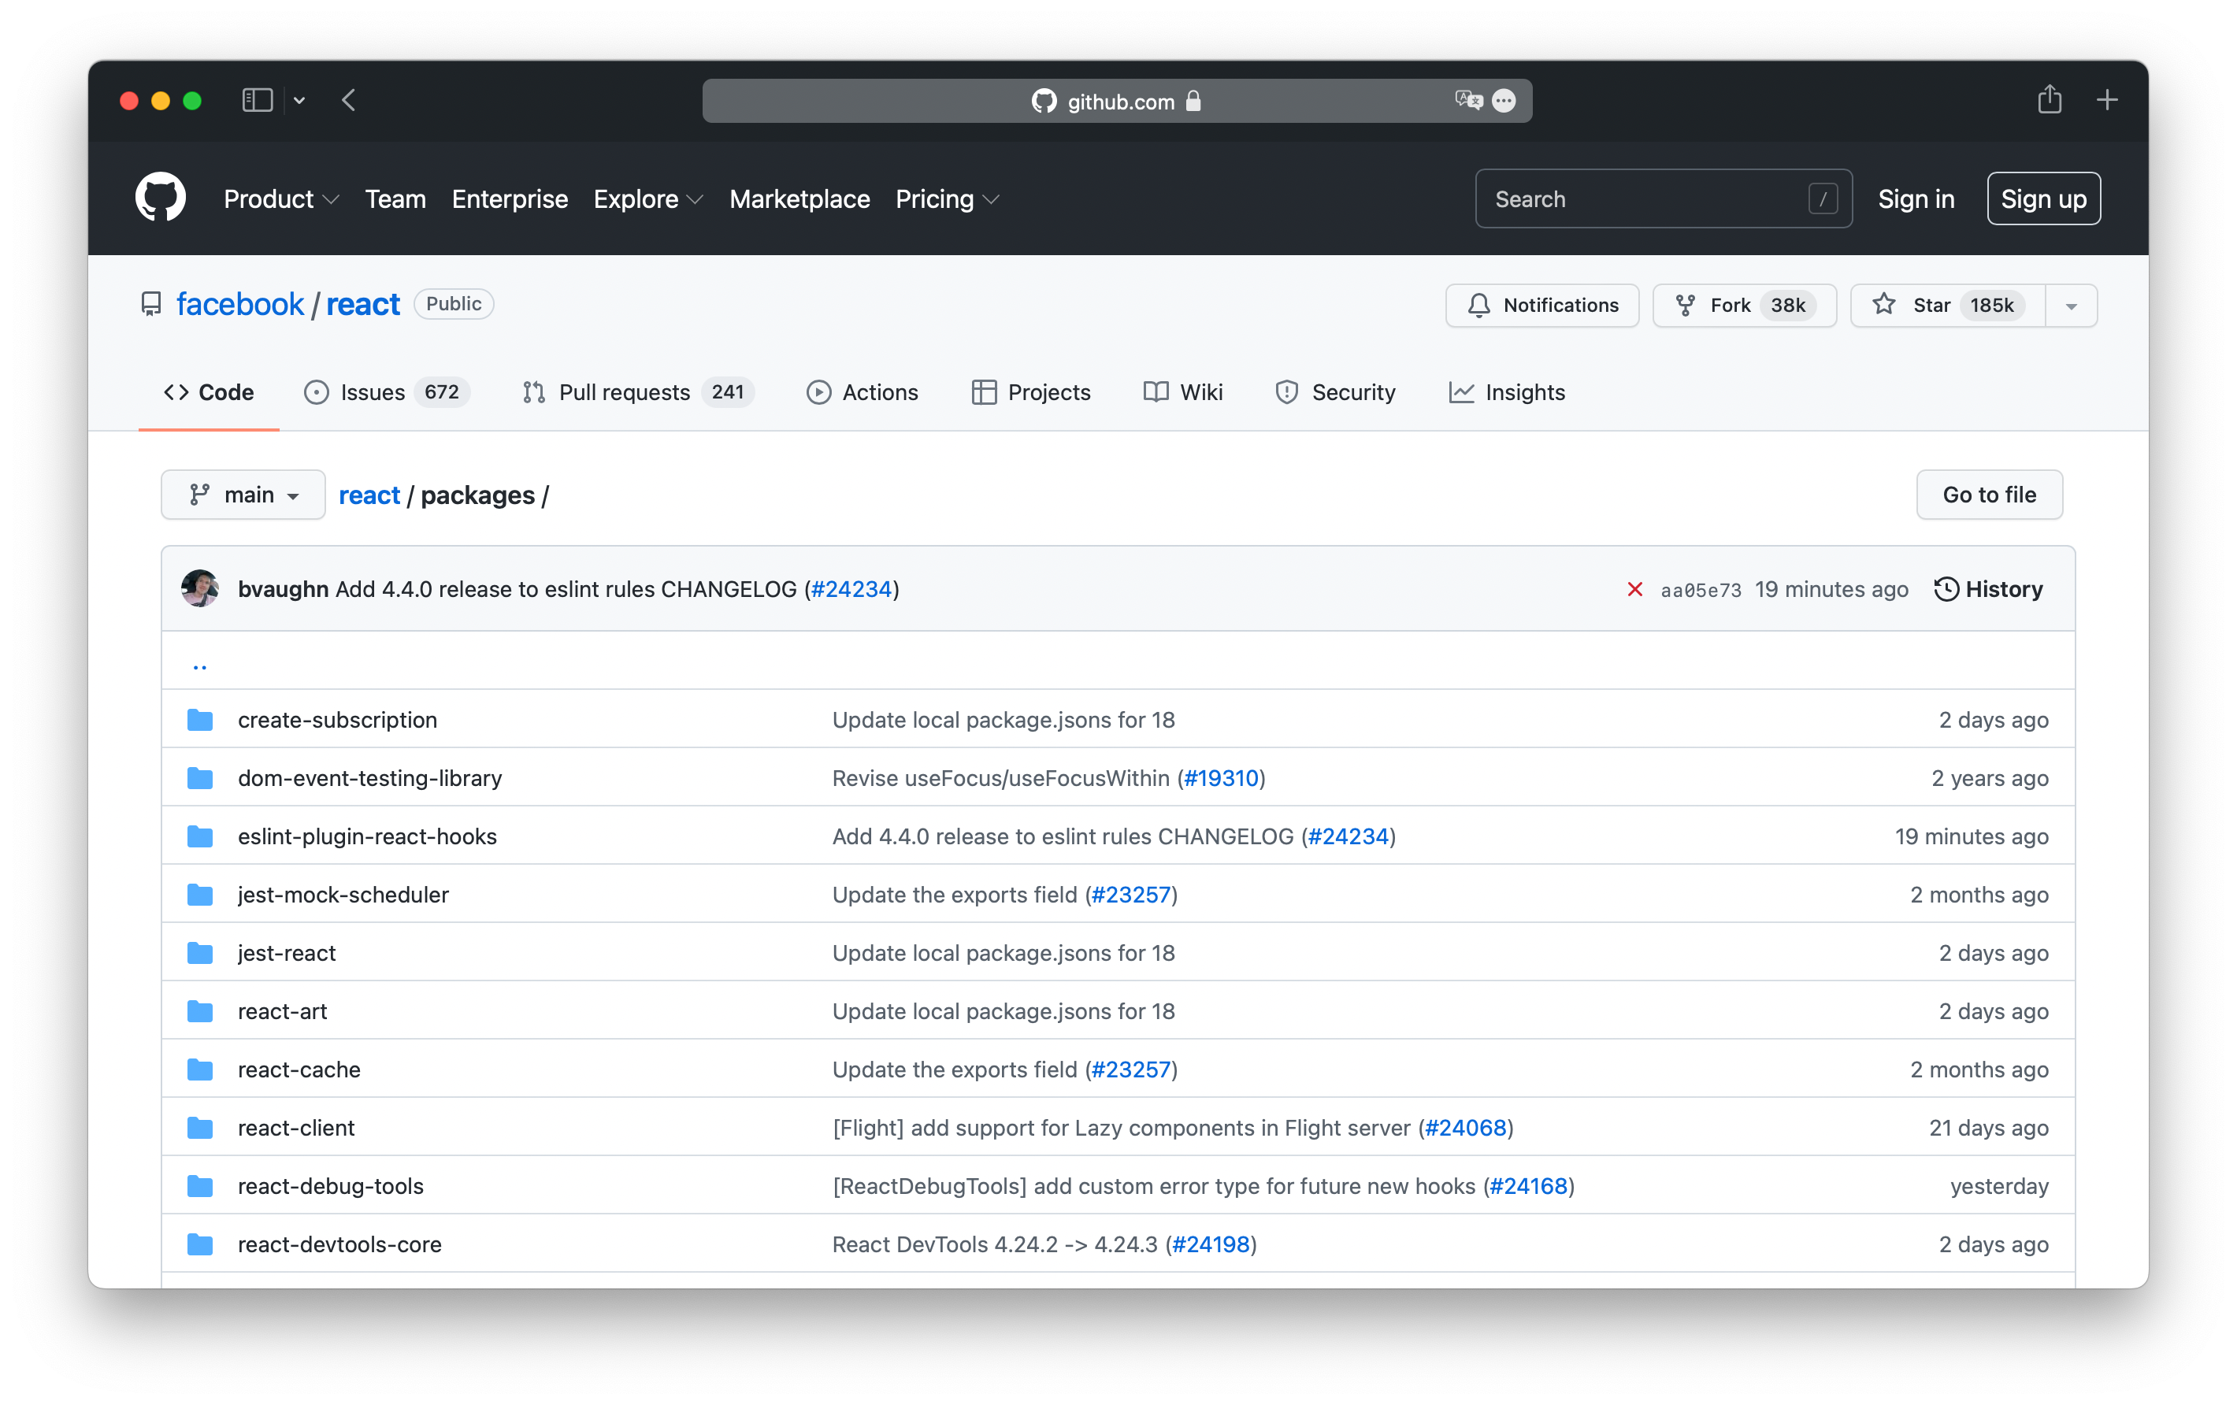Click the Security shield icon

(1287, 391)
